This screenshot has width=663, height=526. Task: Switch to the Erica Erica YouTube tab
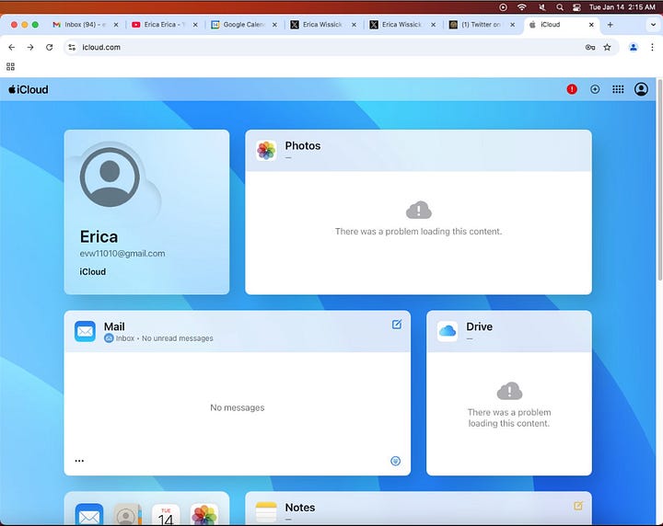(x=165, y=25)
